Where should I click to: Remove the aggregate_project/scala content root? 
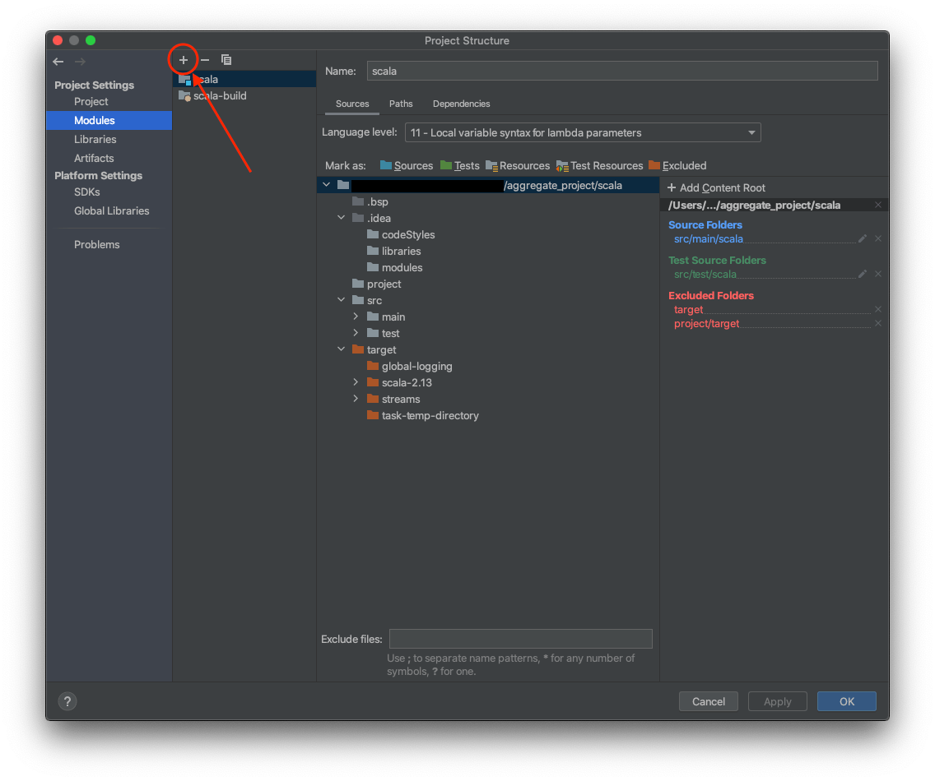click(877, 205)
